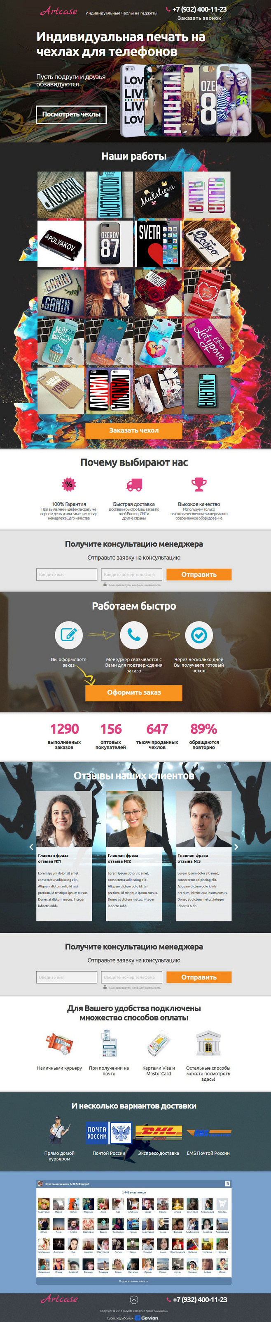
Task: Click the checkmark ready step icon
Action: click(199, 635)
